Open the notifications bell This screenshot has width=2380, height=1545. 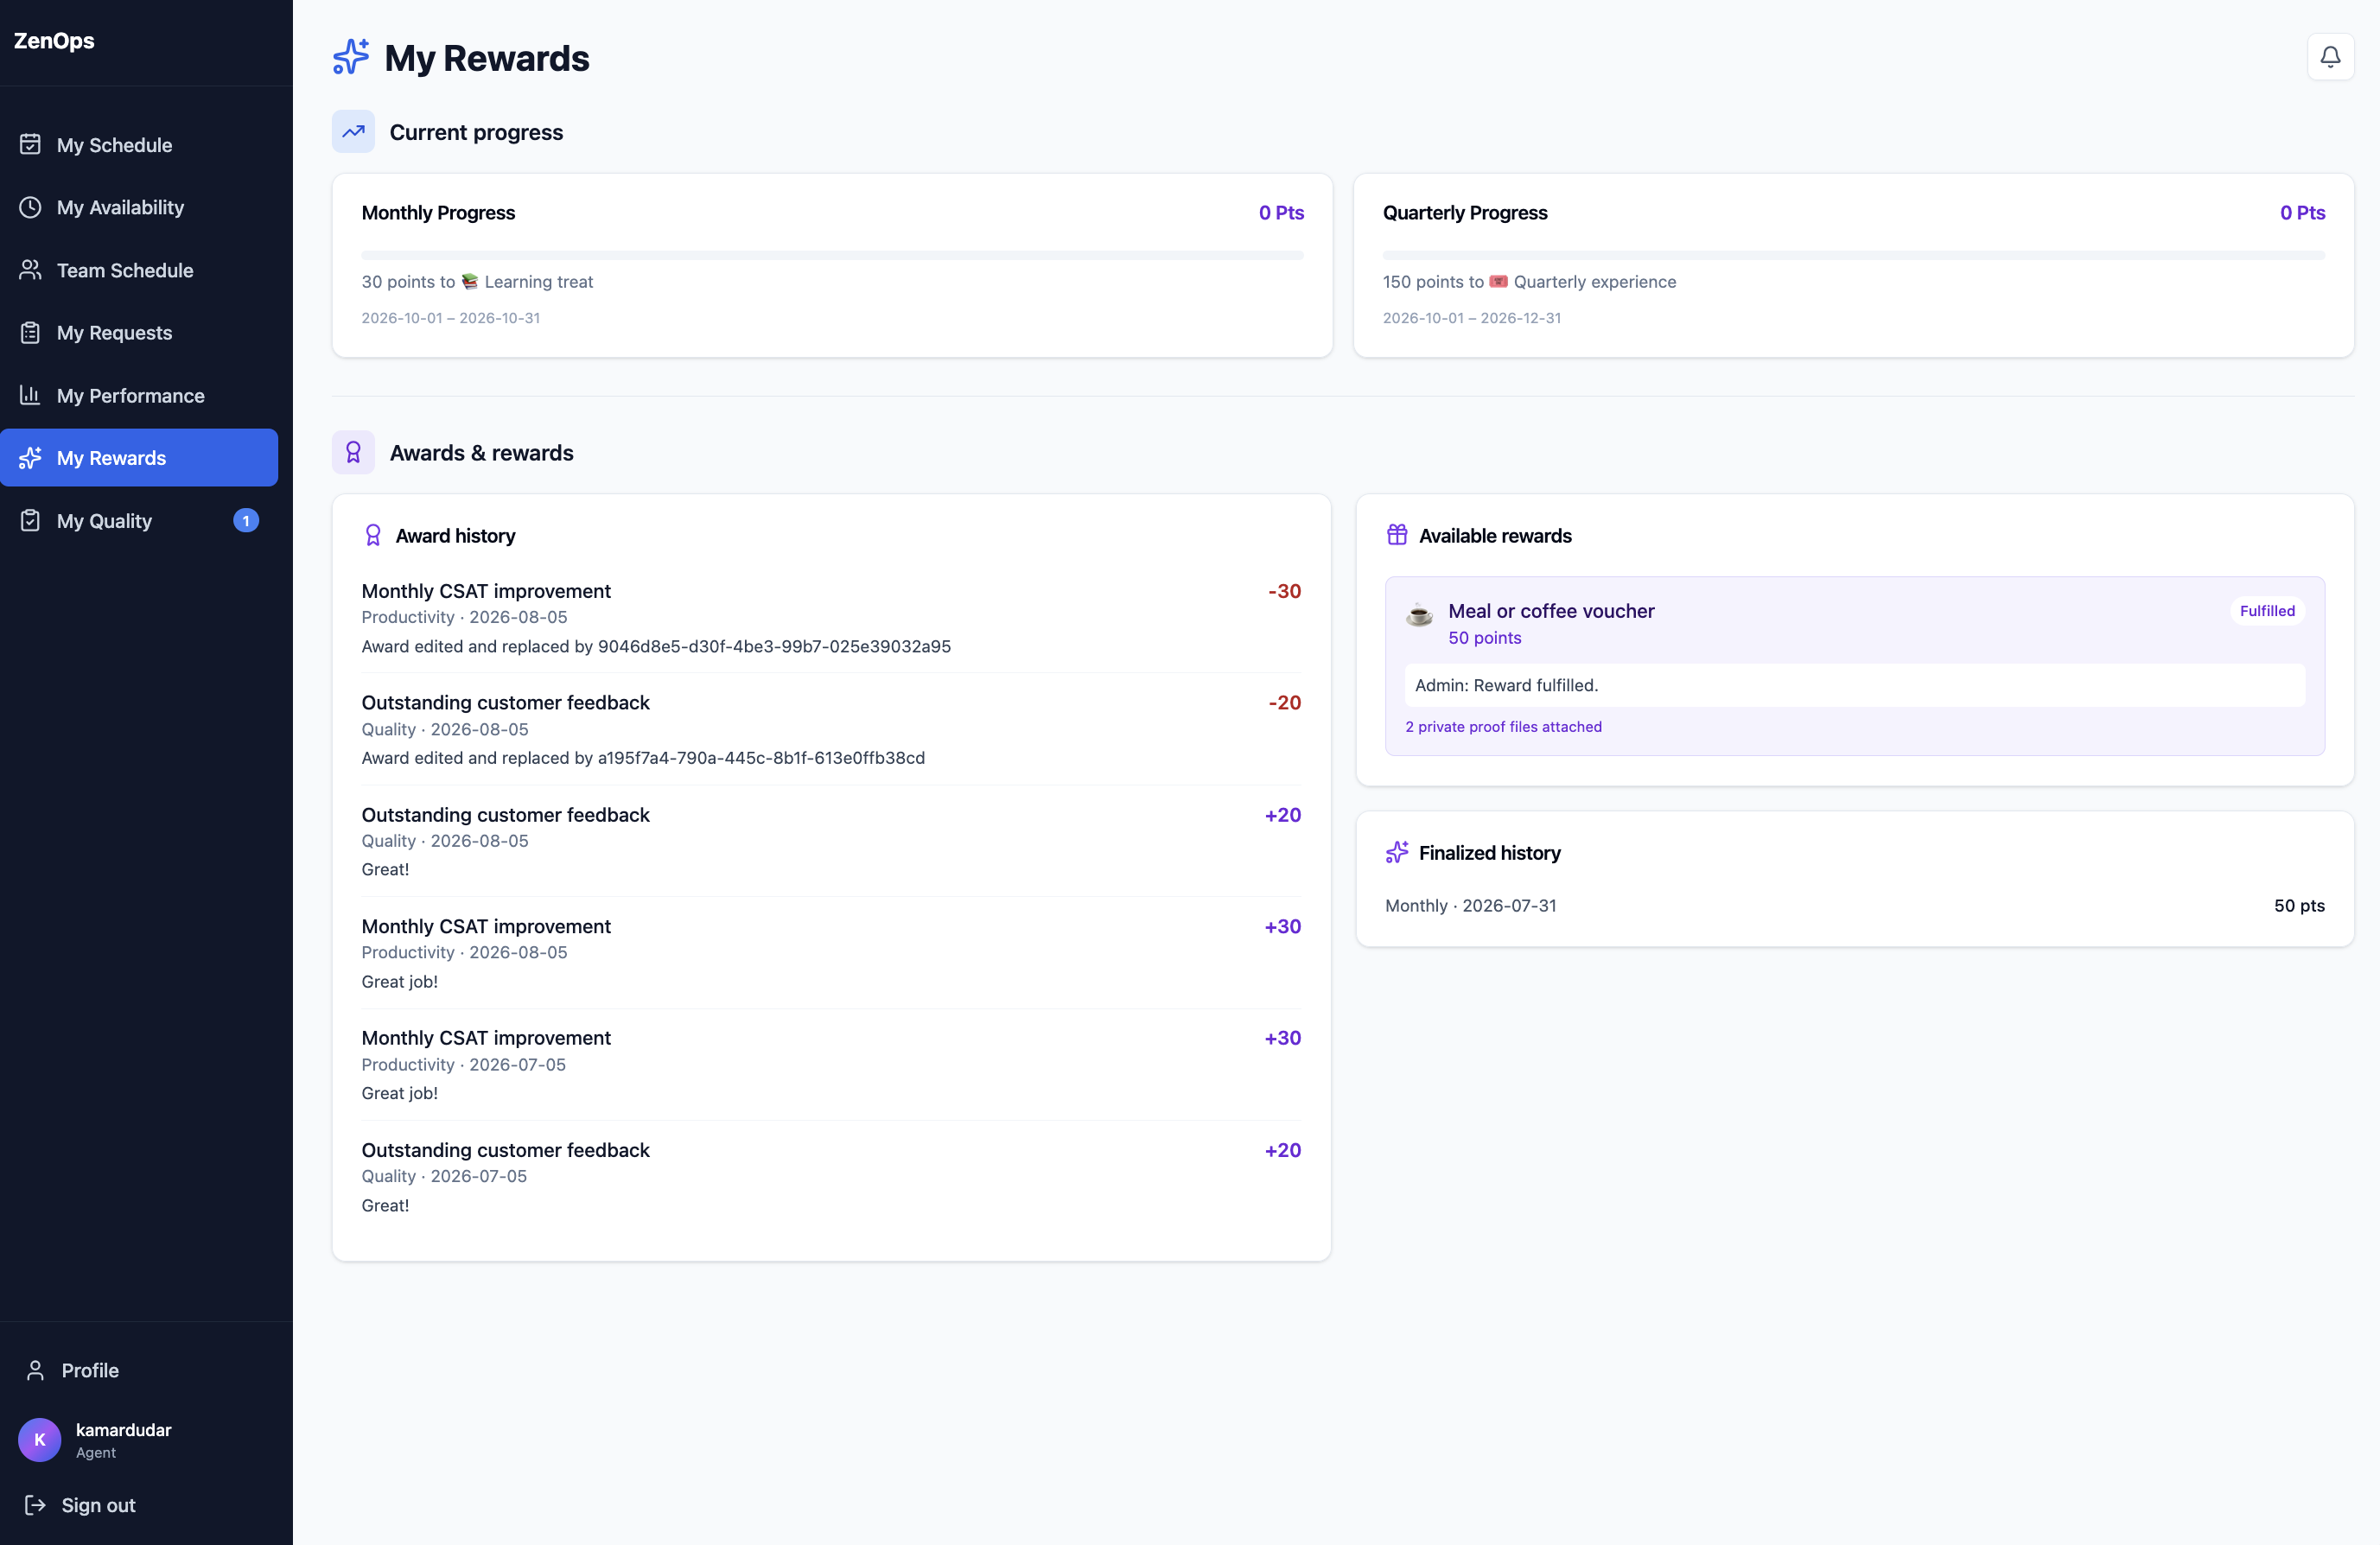[2329, 57]
